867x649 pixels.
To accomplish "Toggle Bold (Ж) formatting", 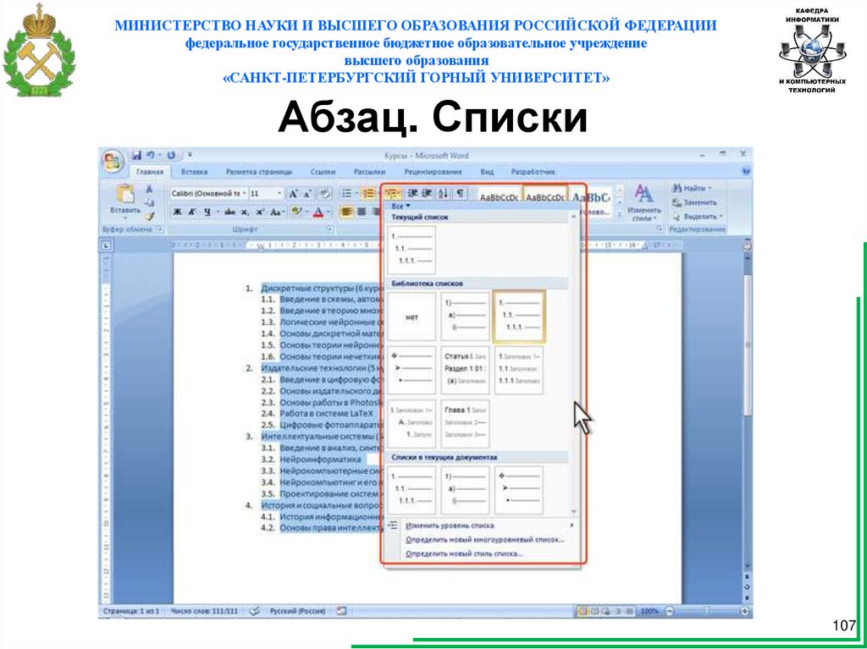I will 178,212.
